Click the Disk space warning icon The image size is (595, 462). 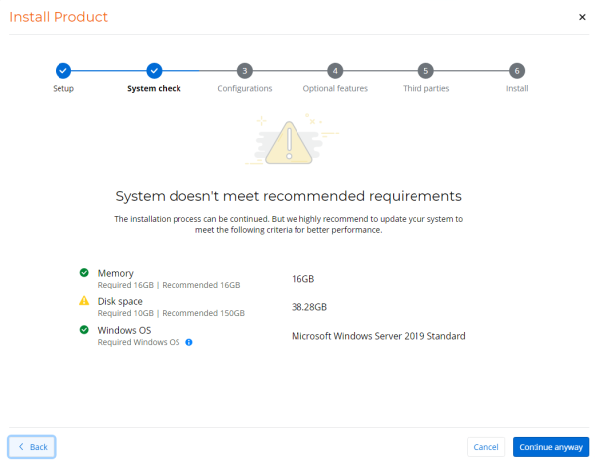coord(84,301)
